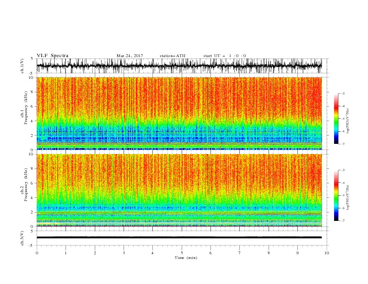Screen dimensions: 368x284
Task: Click the "4" tick on ch.2 frequency axis
Action: click(32, 198)
